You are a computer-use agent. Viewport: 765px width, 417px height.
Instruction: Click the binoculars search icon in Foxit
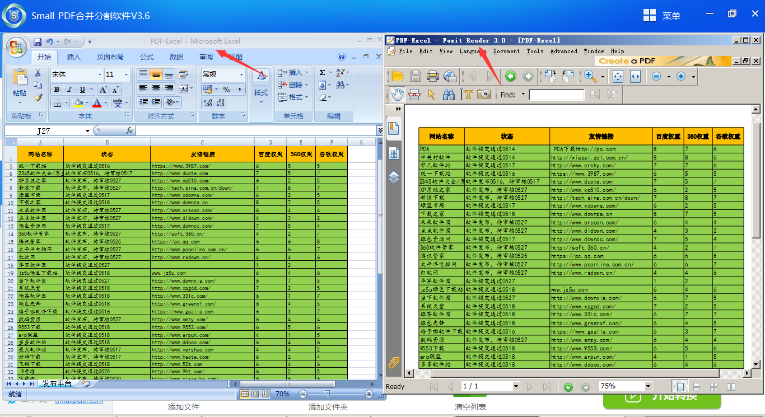[x=449, y=94]
